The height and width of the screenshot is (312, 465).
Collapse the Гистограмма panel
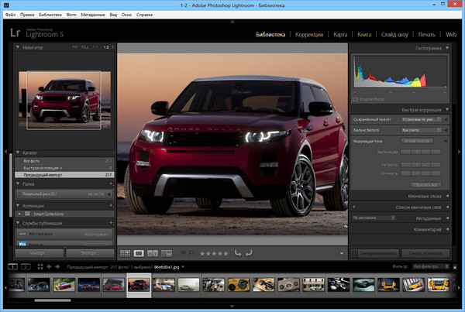(446, 49)
